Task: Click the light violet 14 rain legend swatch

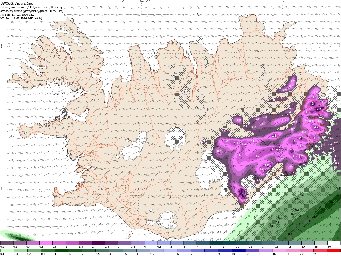Action: pos(266,250)
